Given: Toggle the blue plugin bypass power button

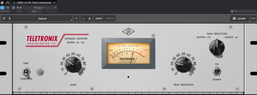Looking at the screenshot, I should click(x=2, y=8).
